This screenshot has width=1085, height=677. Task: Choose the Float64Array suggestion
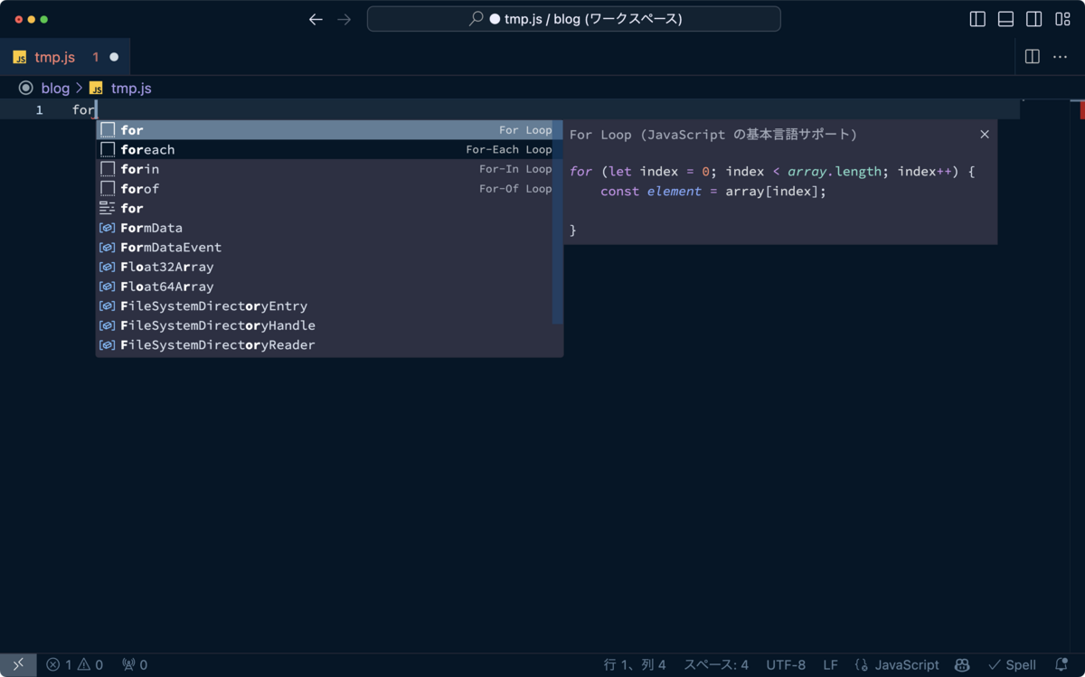tap(325, 287)
